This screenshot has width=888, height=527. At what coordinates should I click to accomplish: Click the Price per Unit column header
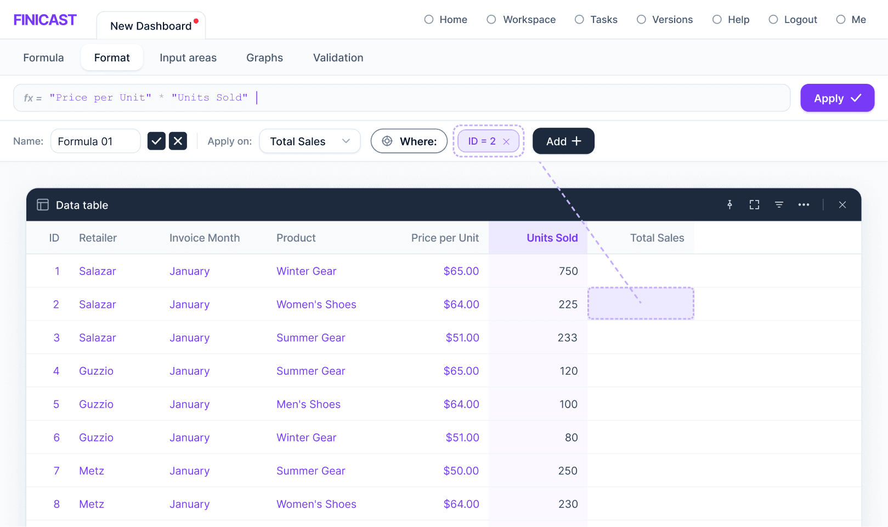tap(445, 238)
